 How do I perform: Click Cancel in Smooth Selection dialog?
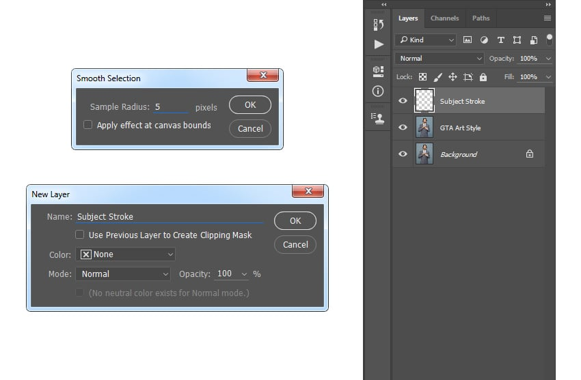click(x=250, y=129)
